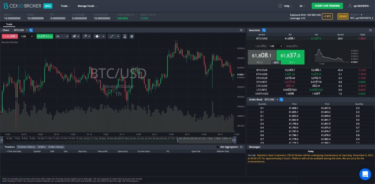The width and height of the screenshot is (375, 184).
Task: Select the BTC/EUR watchlist row
Action: coord(310,70)
